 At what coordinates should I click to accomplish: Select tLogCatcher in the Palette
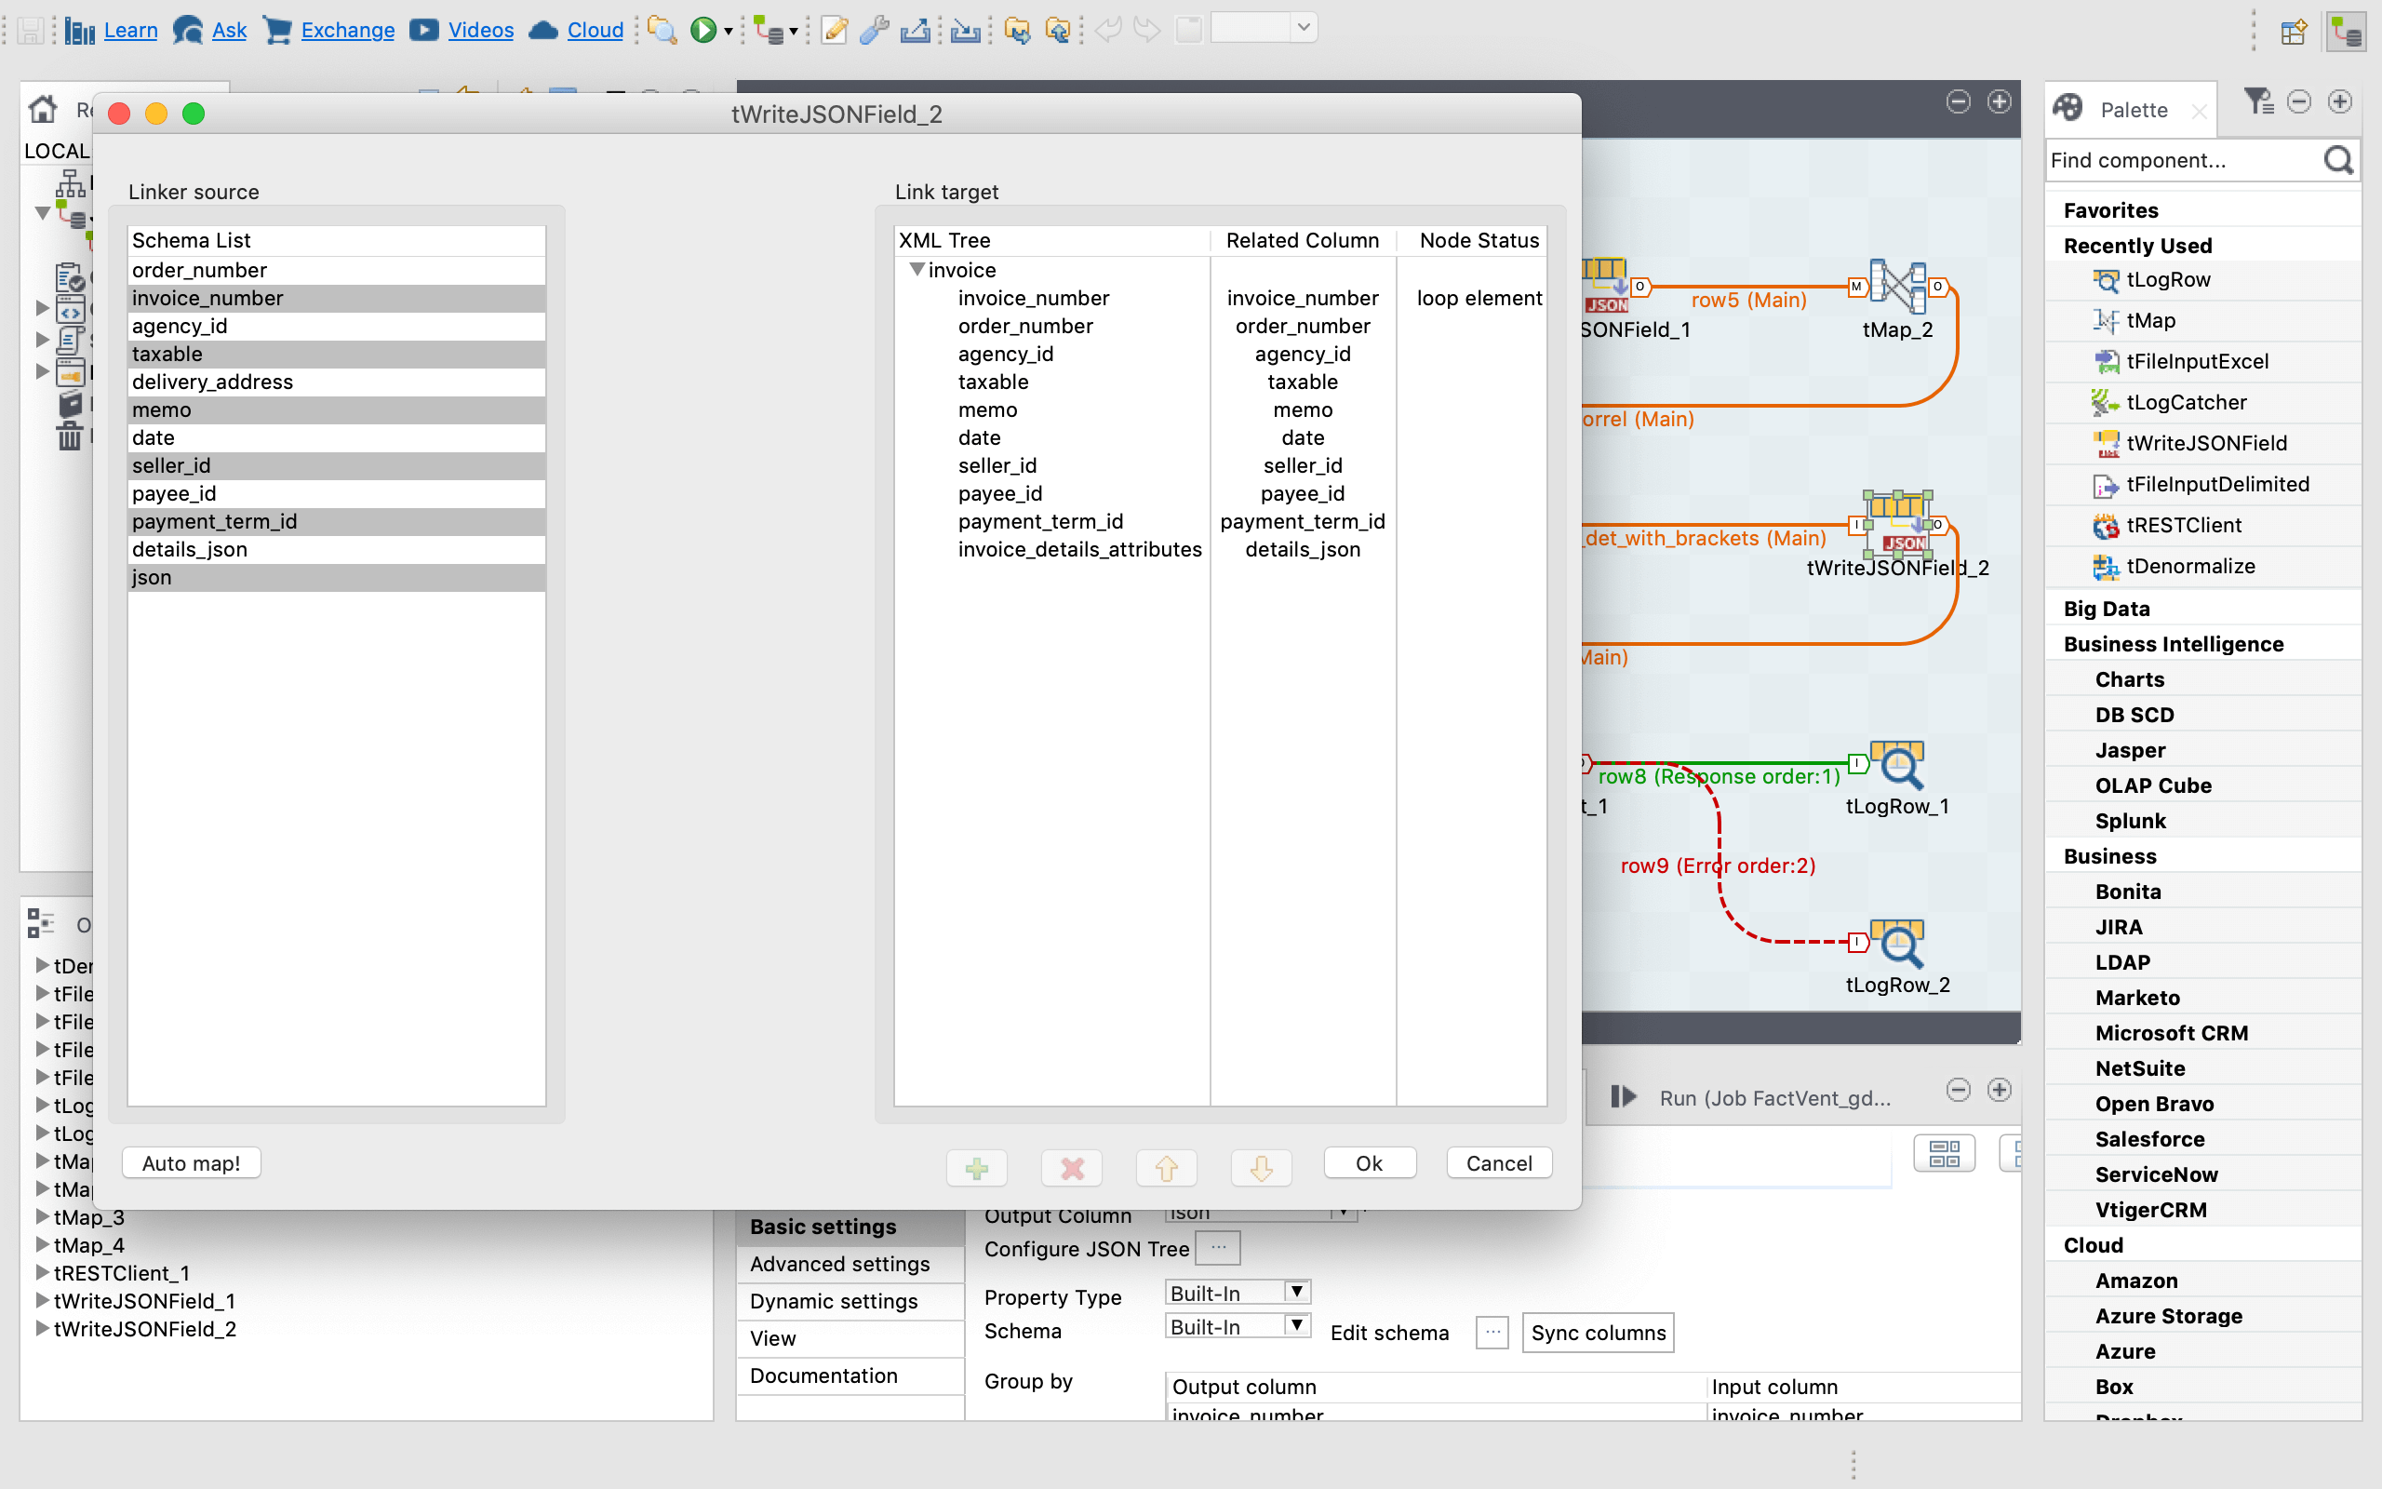(x=2185, y=403)
